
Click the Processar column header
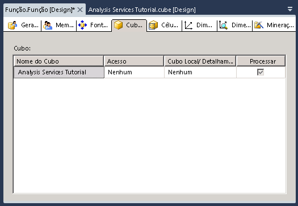pyautogui.click(x=261, y=61)
